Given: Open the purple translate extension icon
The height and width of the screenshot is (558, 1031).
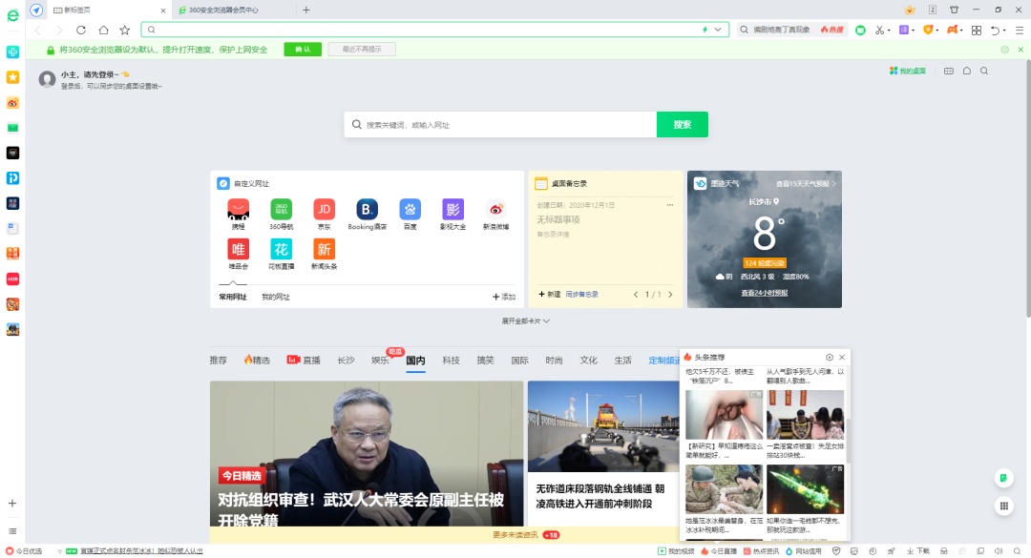Looking at the screenshot, I should tap(904, 30).
